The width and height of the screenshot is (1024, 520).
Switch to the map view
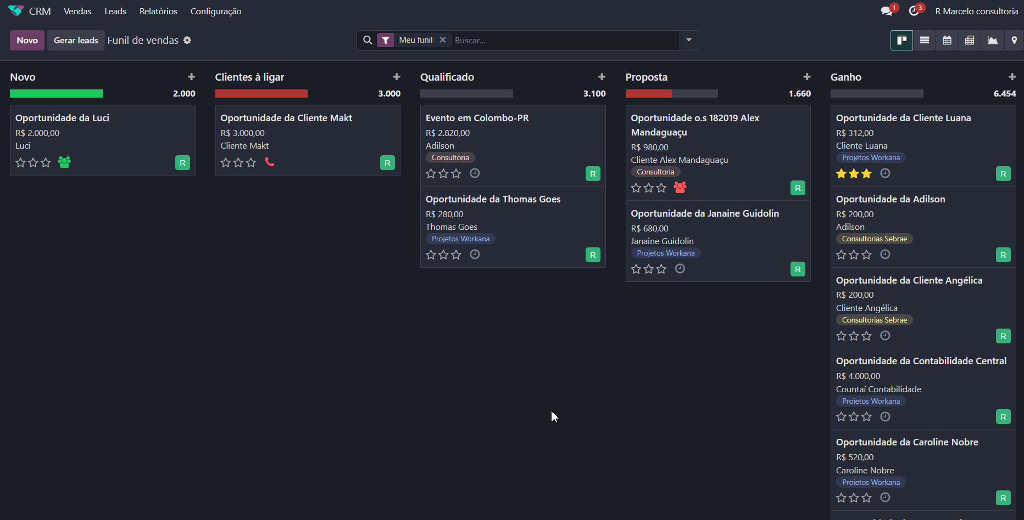[1014, 40]
